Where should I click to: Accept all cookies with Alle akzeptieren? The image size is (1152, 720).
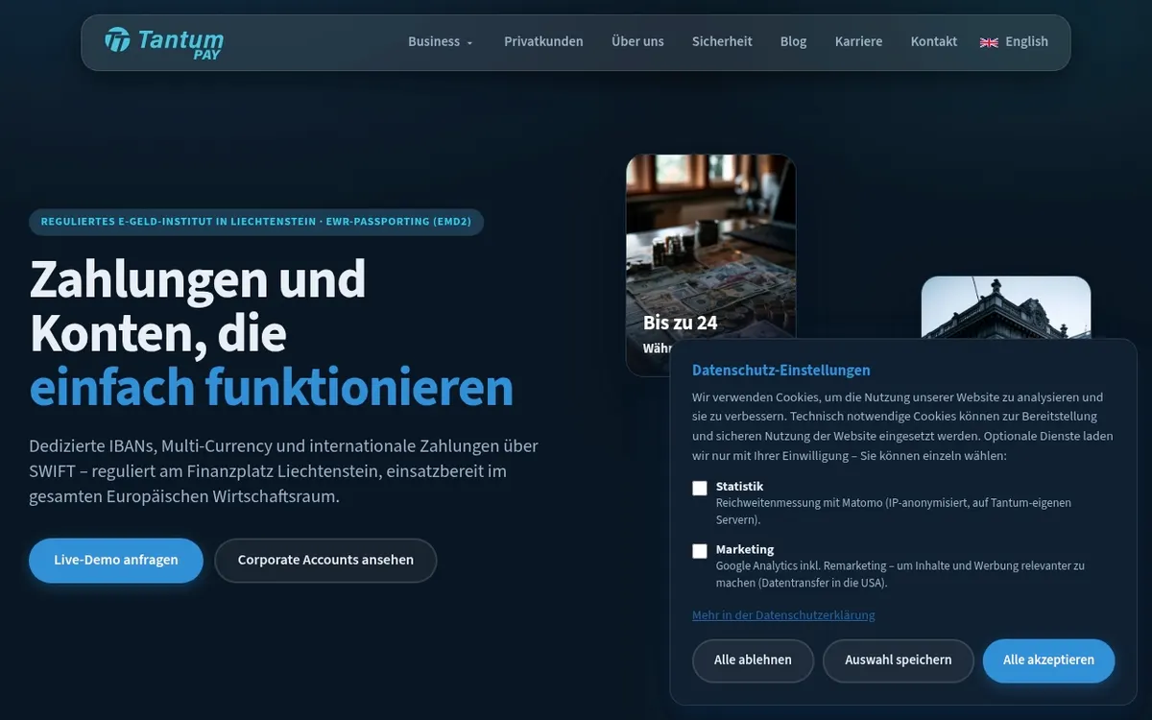coord(1048,660)
